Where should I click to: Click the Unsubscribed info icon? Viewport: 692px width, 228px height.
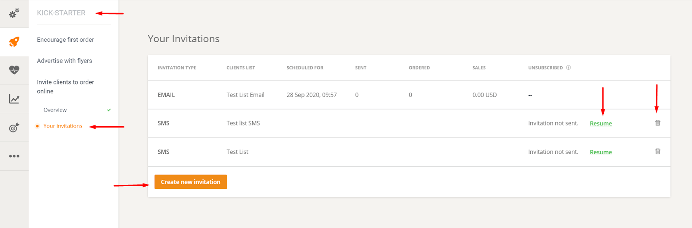(x=568, y=68)
